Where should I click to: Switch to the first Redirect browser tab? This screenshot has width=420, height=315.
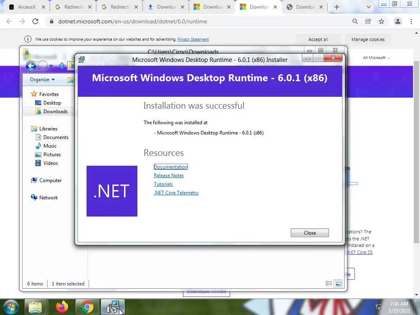pyautogui.click(x=73, y=7)
